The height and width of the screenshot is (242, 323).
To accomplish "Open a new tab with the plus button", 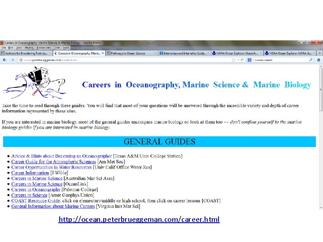I will click(319, 53).
